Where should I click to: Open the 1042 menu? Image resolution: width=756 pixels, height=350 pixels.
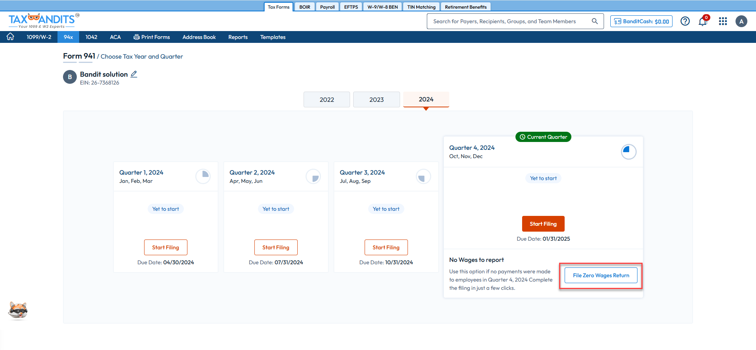point(91,37)
